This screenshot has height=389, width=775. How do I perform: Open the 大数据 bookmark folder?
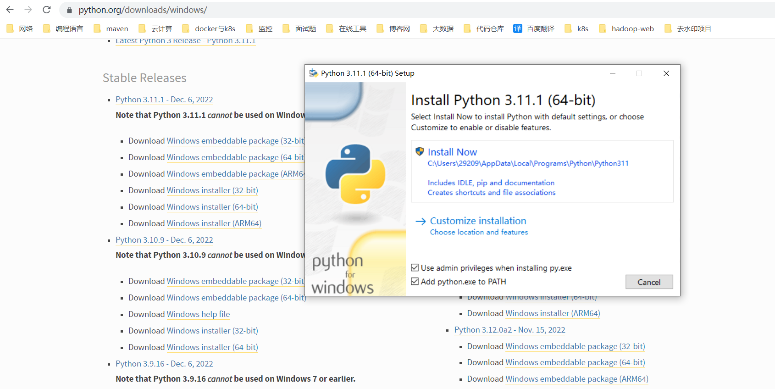click(437, 28)
